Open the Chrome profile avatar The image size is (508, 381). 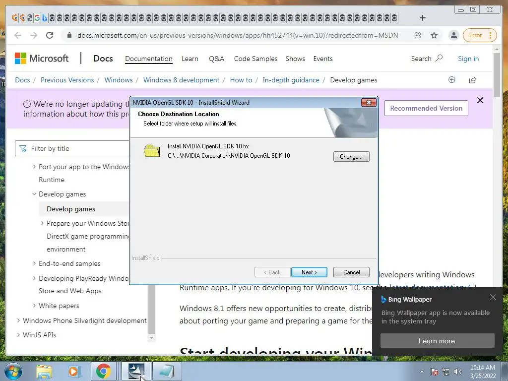click(454, 35)
